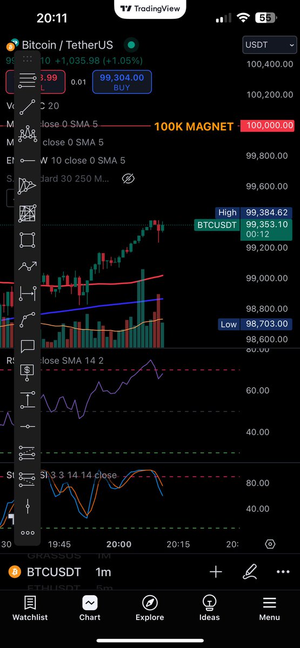Tap the Wi-Fi icon in status bar

pyautogui.click(x=243, y=18)
